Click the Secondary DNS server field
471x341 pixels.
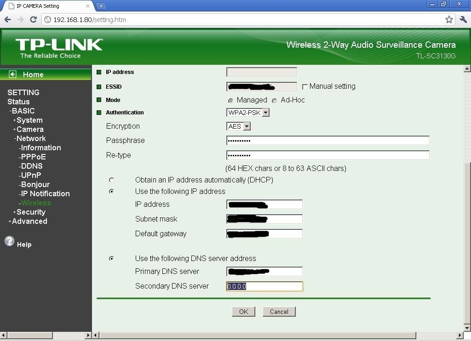[x=264, y=286]
